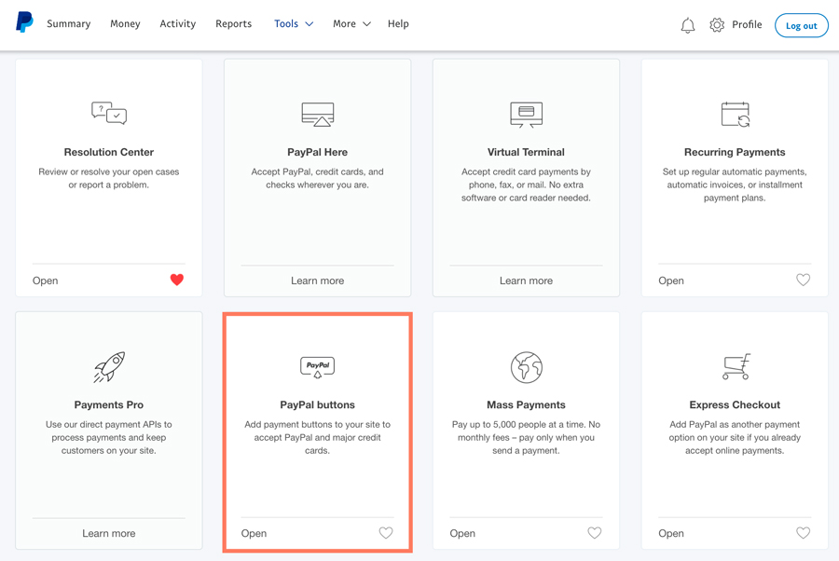This screenshot has height=561, width=839.
Task: Click 'Use our direct payment APIs' description
Action: point(109,437)
